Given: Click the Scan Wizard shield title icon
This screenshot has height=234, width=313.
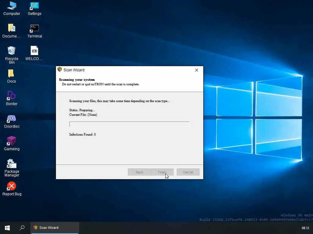Looking at the screenshot, I should pos(60,69).
